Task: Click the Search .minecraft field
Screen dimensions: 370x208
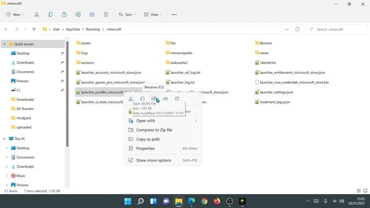Action: pyautogui.click(x=336, y=29)
